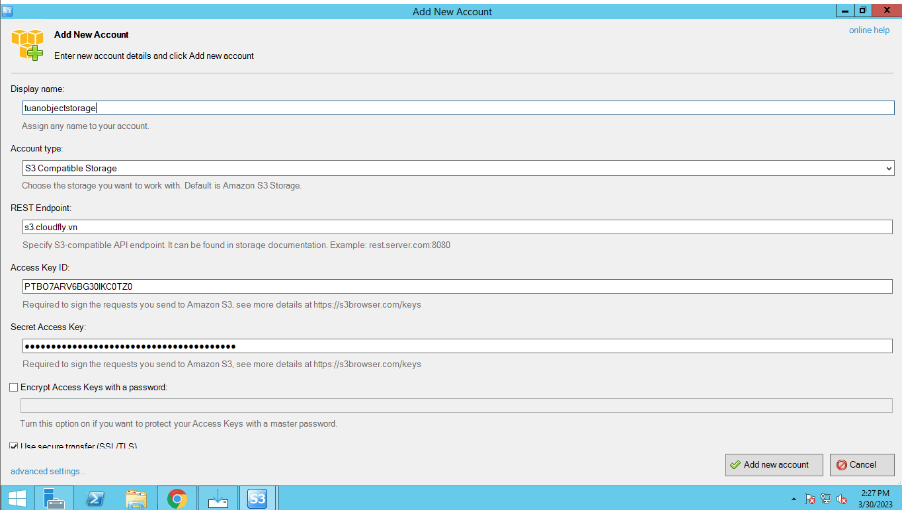Cancel adding the new account
902x510 pixels.
pyautogui.click(x=862, y=464)
